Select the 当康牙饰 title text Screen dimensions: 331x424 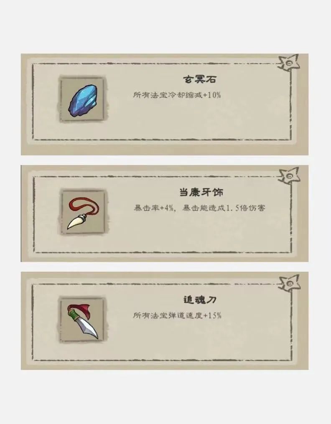pyautogui.click(x=201, y=192)
